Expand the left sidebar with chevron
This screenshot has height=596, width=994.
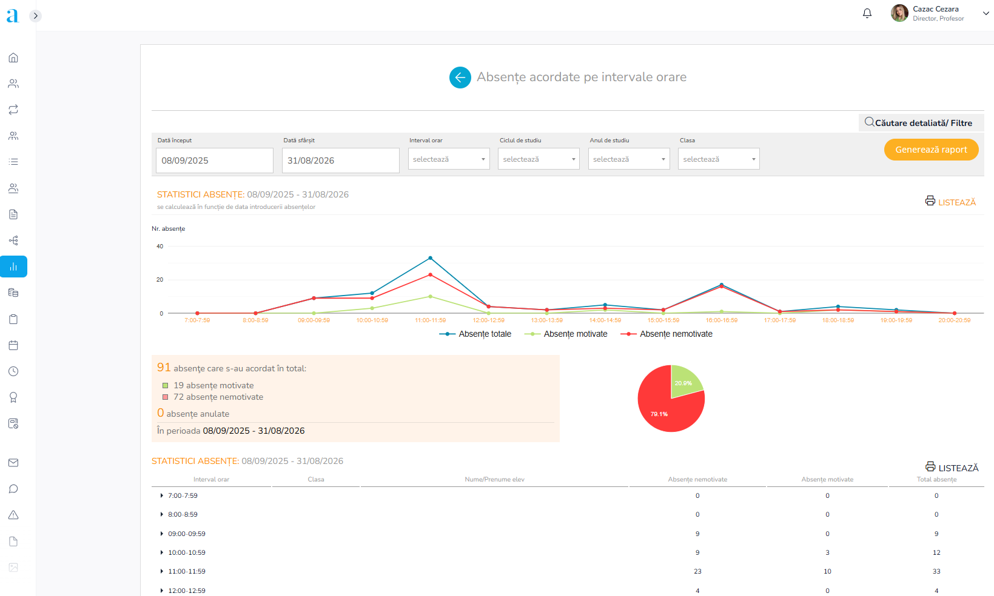click(x=36, y=16)
